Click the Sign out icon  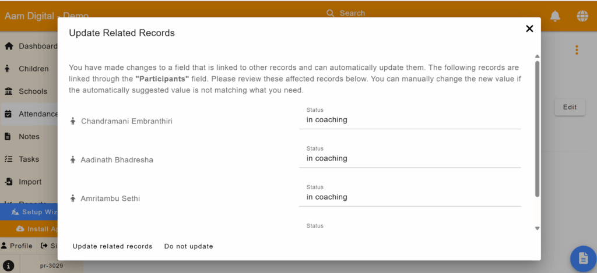[x=44, y=246]
